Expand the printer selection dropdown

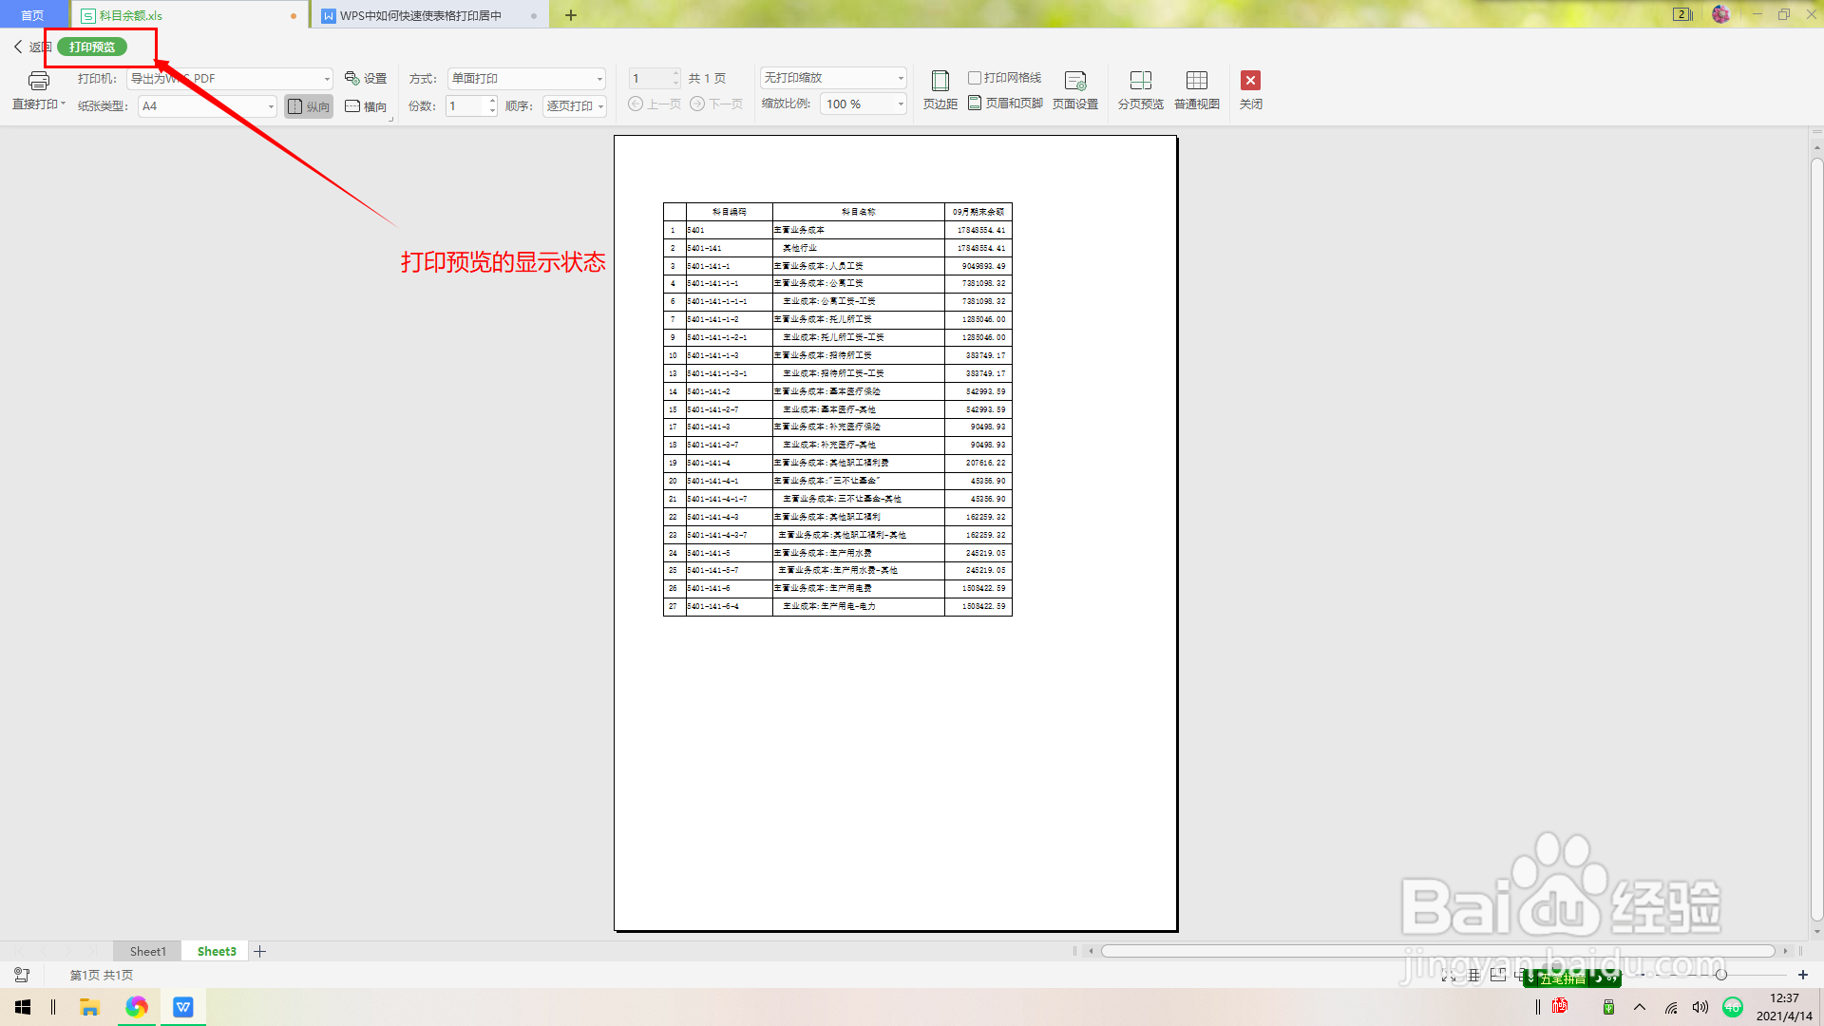point(327,79)
